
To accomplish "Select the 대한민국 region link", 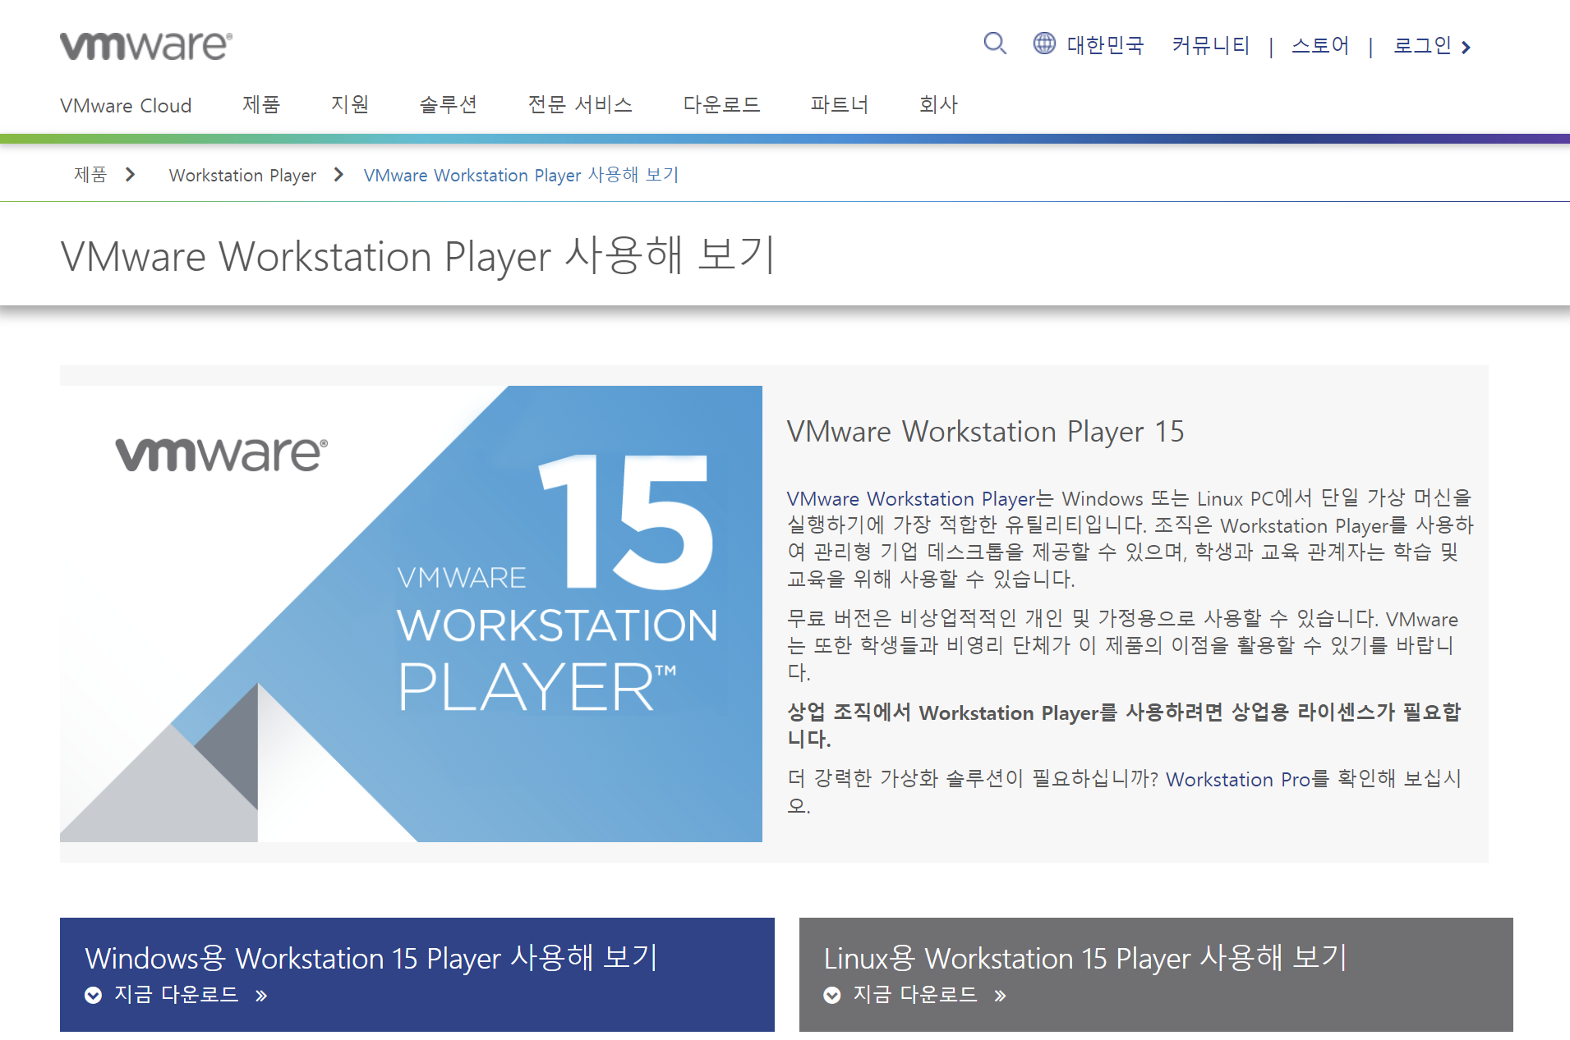I will point(1105,45).
